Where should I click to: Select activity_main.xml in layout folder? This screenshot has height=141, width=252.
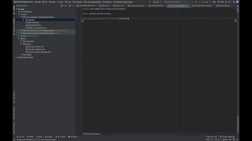(36, 47)
